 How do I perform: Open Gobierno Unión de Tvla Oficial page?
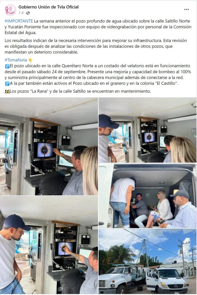pos(48,7)
